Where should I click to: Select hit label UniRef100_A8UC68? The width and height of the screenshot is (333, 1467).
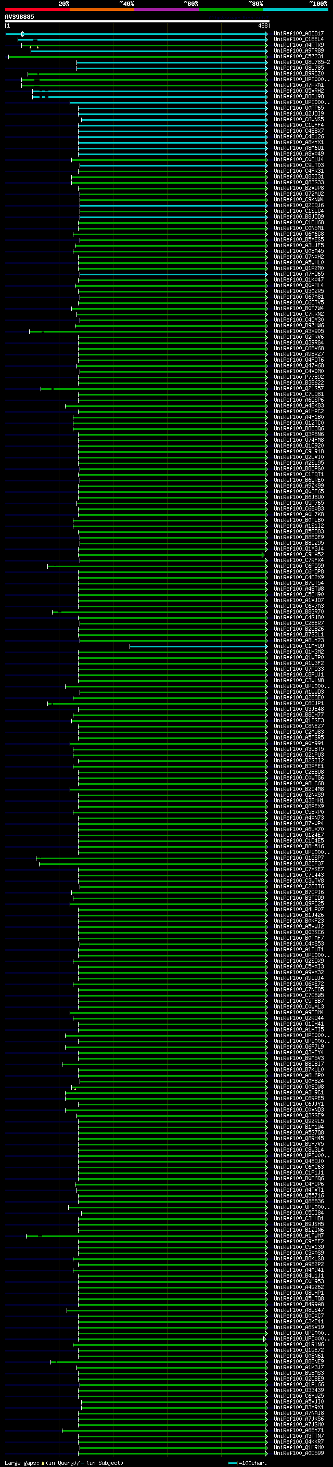tap(298, 784)
